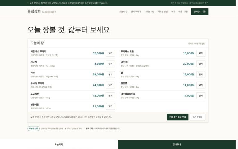Click 담기 next to 두 사람 꾸러미
This screenshot has height=149, width=238.
pos(110,85)
